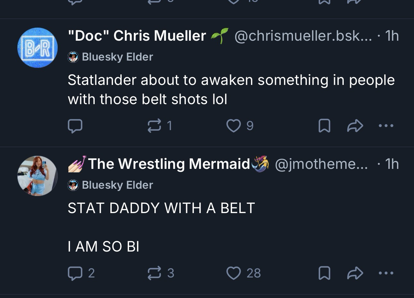
Task: Bookmark The Wrestling Mermaid's post
Action: tap(324, 273)
